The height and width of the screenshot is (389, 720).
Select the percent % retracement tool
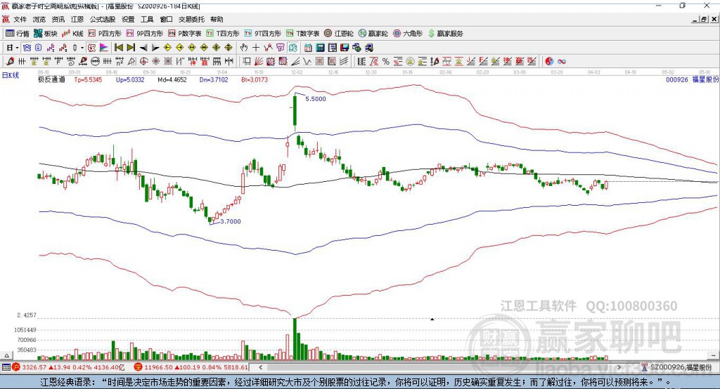tap(386, 61)
